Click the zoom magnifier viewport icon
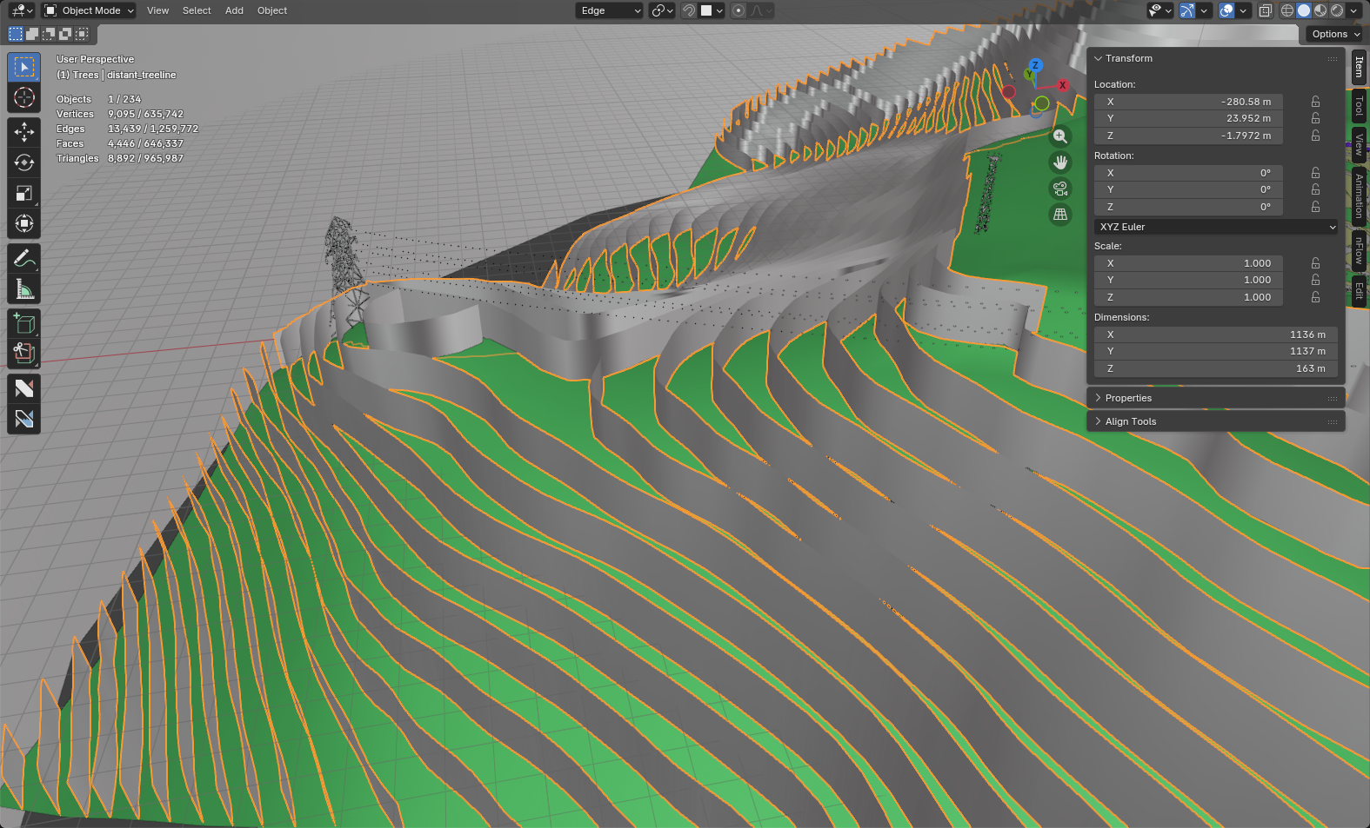 (1059, 136)
